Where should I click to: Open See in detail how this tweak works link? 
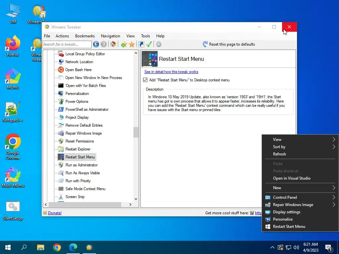click(x=171, y=72)
